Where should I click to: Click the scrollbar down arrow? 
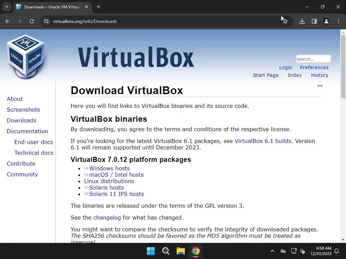pos(343,240)
